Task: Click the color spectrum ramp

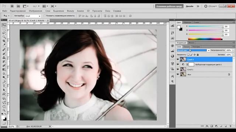Action: [205, 39]
